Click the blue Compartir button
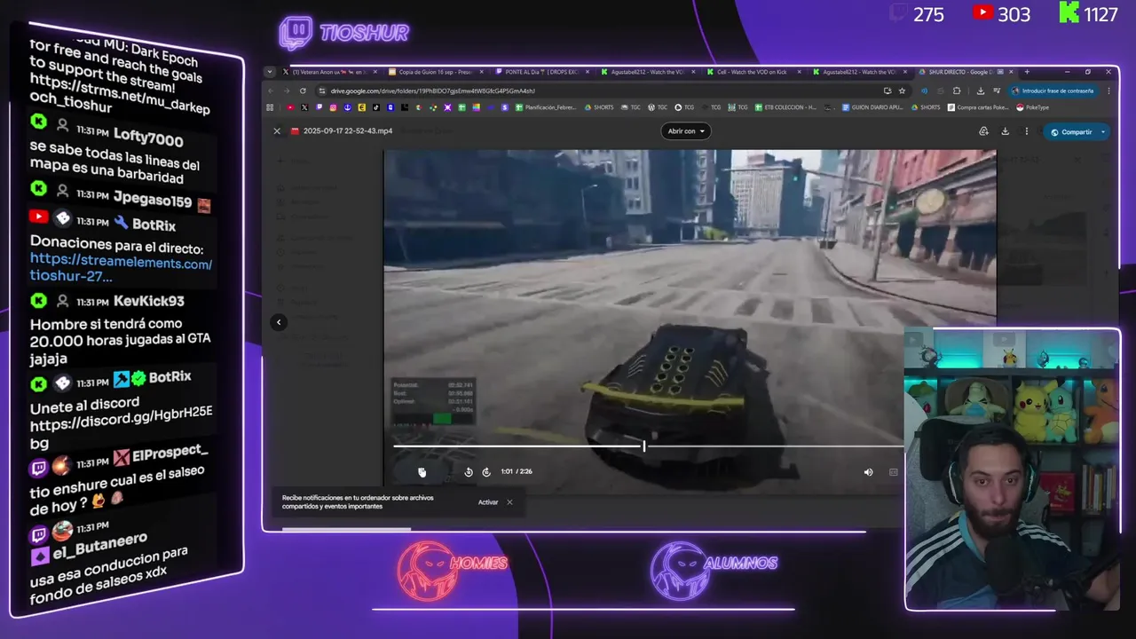 click(1071, 132)
